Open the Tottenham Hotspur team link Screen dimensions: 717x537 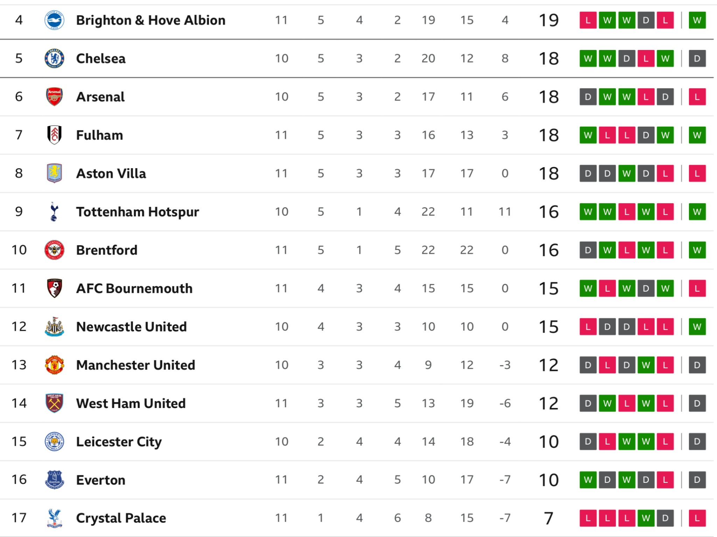[x=138, y=212]
